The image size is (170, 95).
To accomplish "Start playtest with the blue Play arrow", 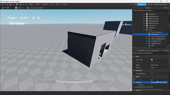I will tap(17, 4).
